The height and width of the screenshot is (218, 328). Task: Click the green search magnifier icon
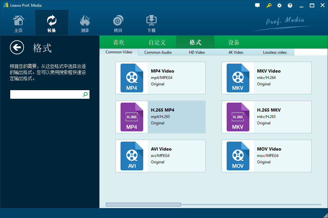pyautogui.click(x=85, y=94)
